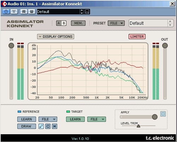Click the host preset save icon
The height and width of the screenshot is (142, 177).
87,12
